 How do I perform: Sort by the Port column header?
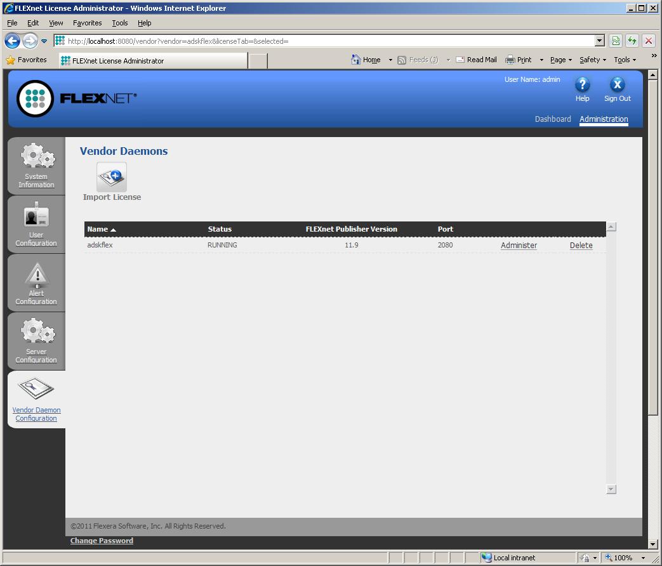coord(445,229)
